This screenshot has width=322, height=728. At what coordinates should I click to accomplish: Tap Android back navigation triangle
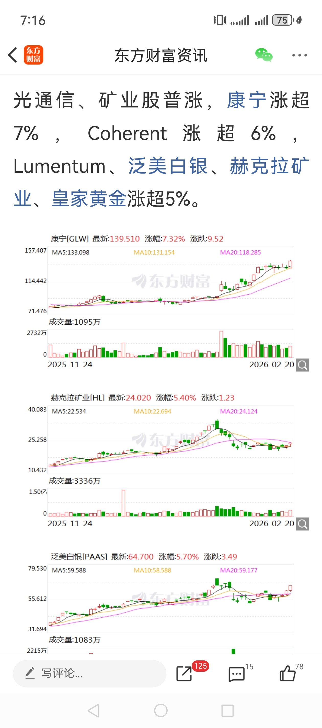click(x=94, y=711)
